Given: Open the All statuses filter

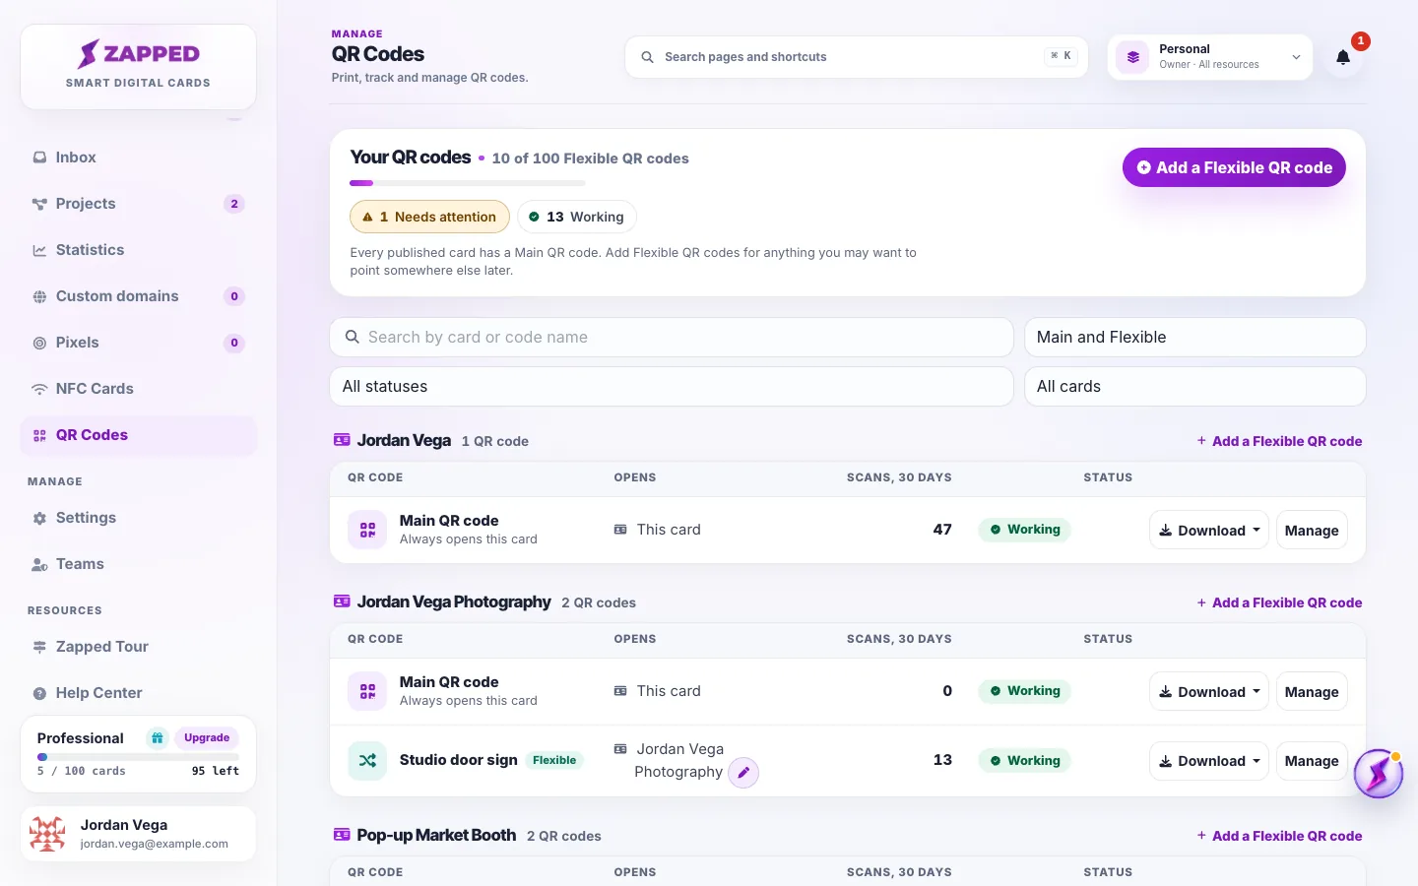Looking at the screenshot, I should point(672,386).
